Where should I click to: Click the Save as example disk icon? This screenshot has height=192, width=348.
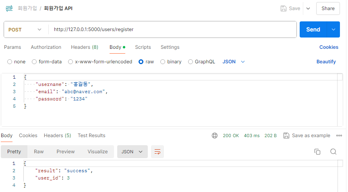click(x=286, y=136)
